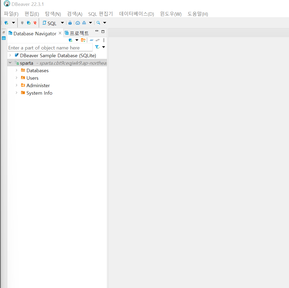Click the Database Navigator tab icon

tap(10, 33)
